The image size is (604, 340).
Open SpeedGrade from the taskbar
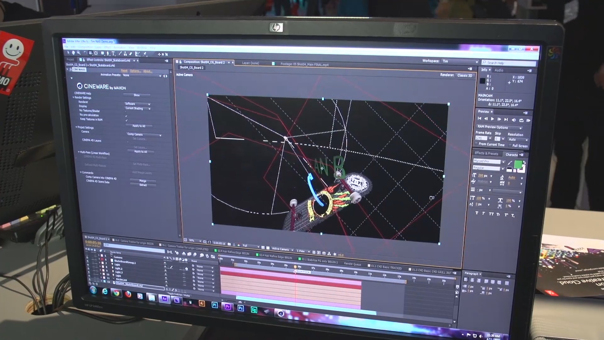254,310
